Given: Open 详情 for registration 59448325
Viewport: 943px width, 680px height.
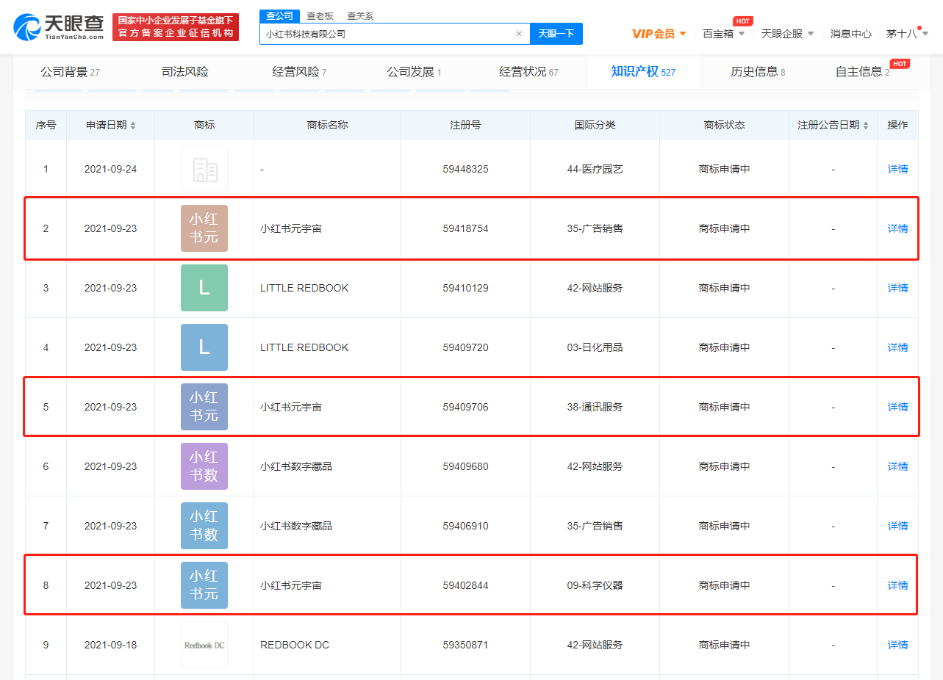Looking at the screenshot, I should pyautogui.click(x=897, y=169).
